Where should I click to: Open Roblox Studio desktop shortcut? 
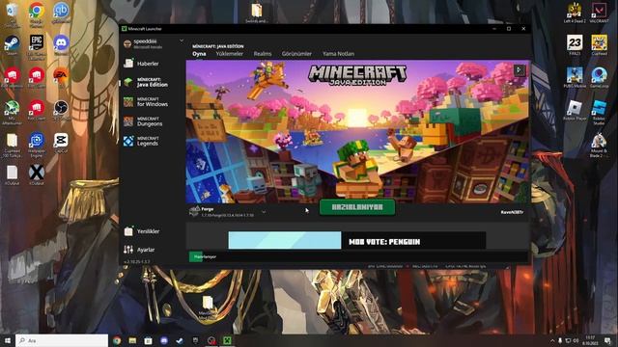pos(599,112)
